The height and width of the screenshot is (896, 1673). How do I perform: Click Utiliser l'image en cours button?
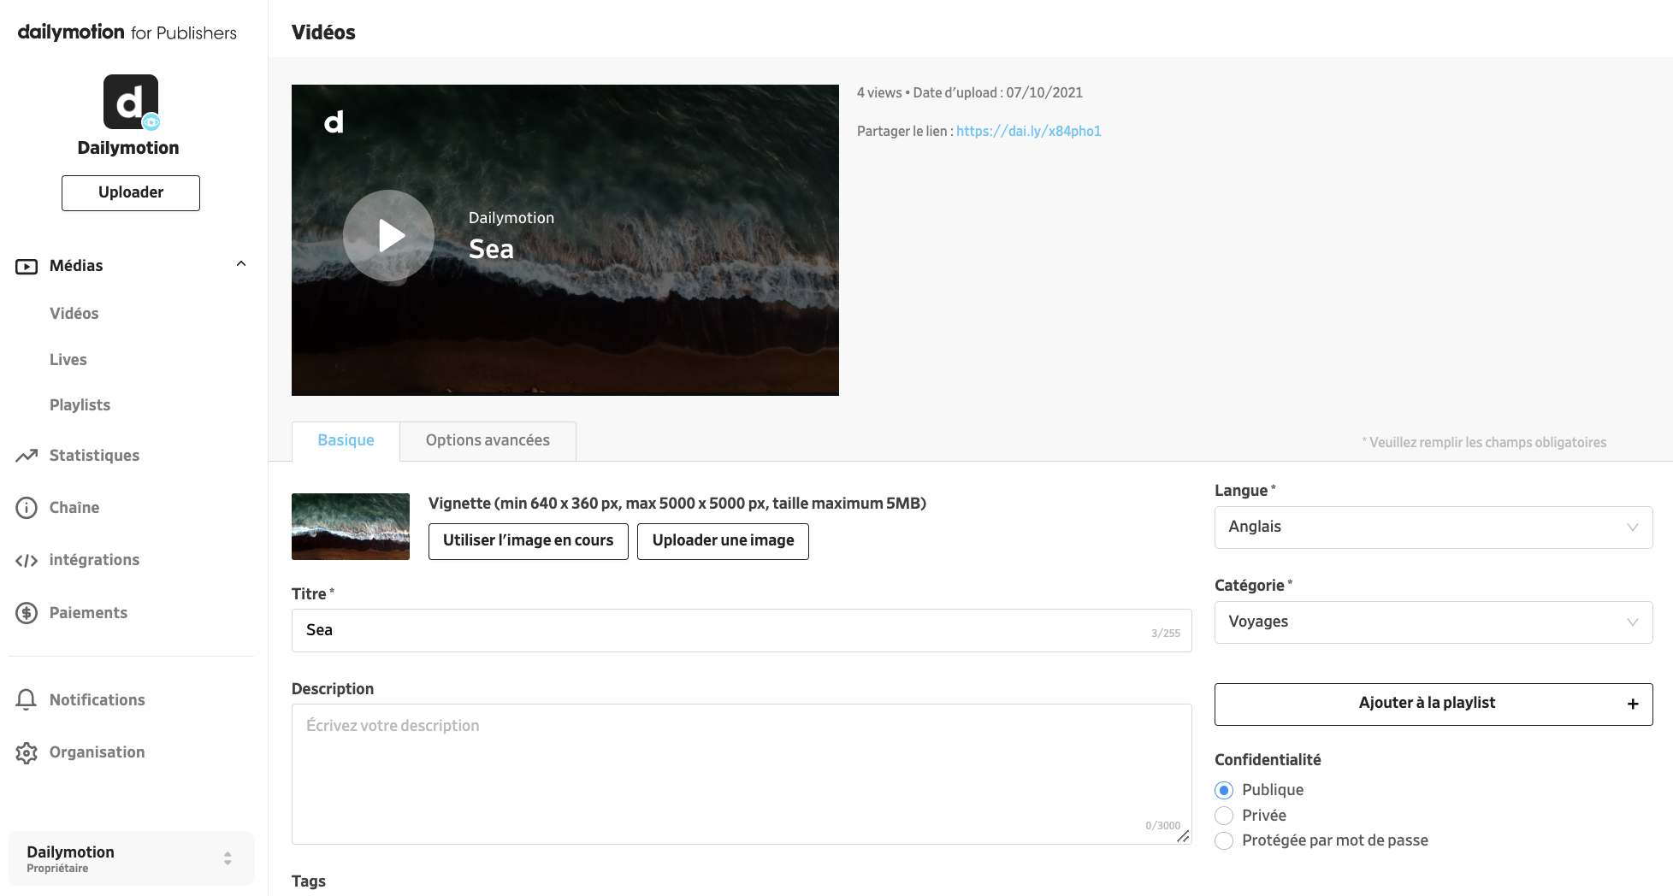pyautogui.click(x=529, y=541)
